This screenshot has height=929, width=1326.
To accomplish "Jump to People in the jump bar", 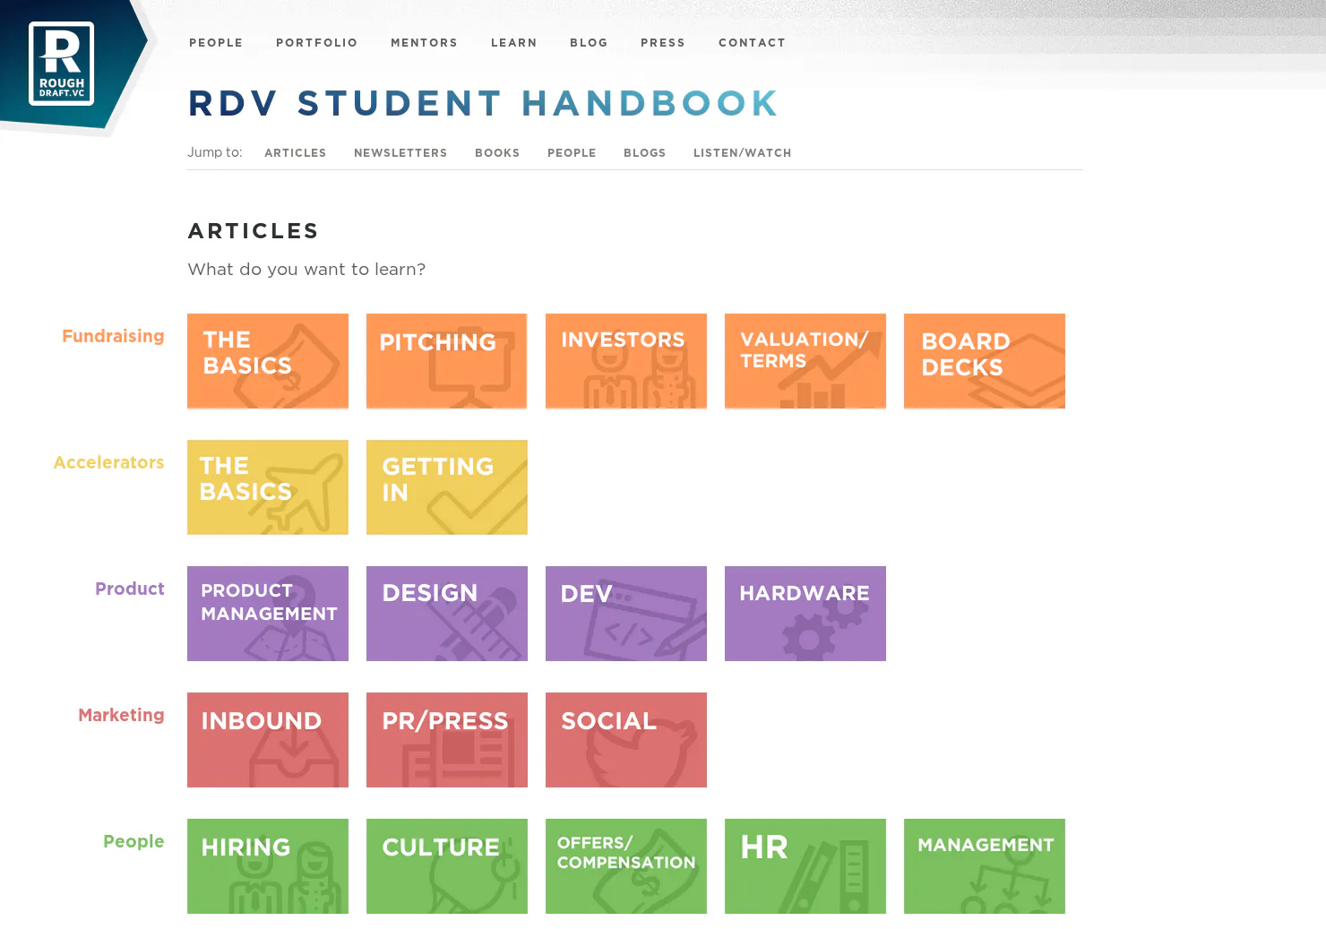I will pyautogui.click(x=572, y=153).
